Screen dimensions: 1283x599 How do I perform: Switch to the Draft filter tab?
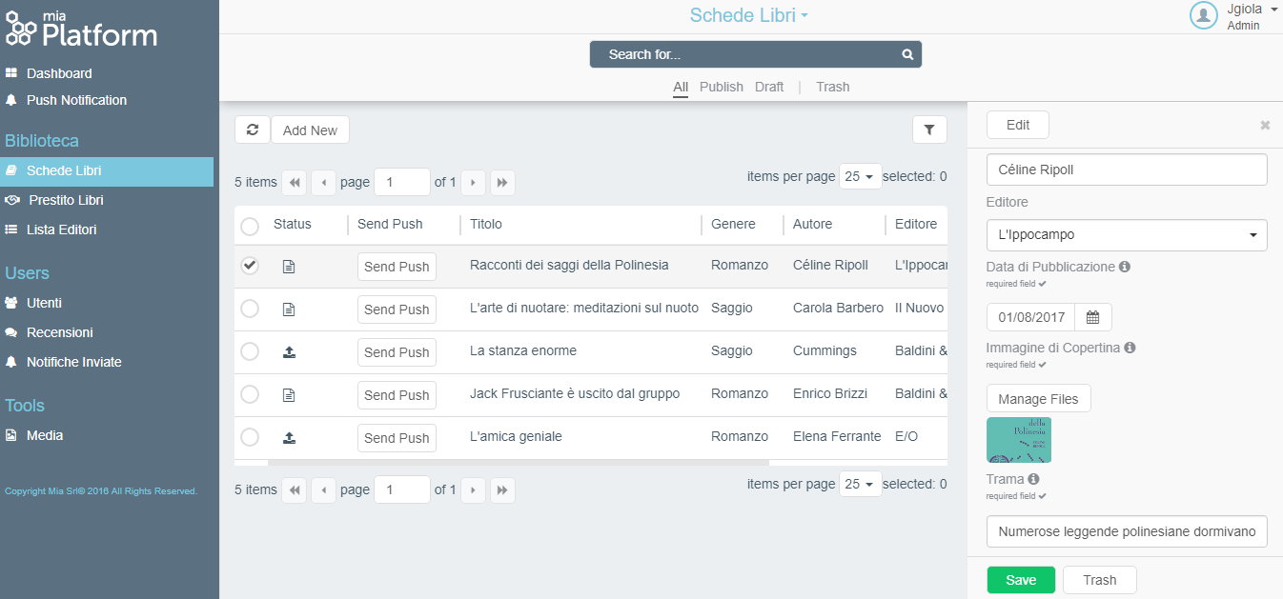pyautogui.click(x=768, y=87)
